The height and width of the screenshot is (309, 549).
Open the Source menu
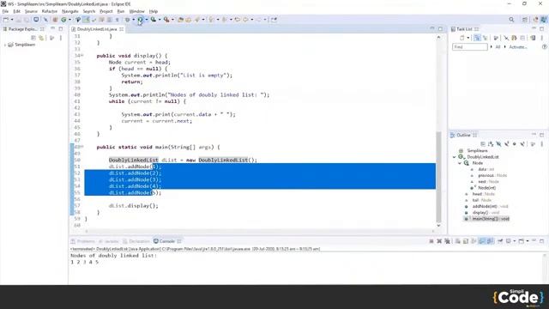pos(31,11)
